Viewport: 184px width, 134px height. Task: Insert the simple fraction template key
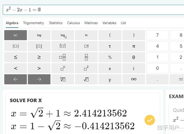[86, 57]
